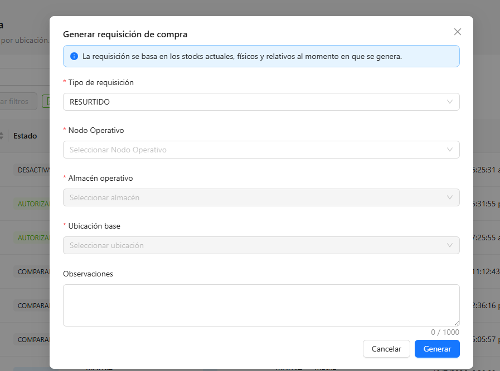Expand the Tipo de requisición chevron arrow
Image resolution: width=500 pixels, height=371 pixels.
pyautogui.click(x=450, y=102)
